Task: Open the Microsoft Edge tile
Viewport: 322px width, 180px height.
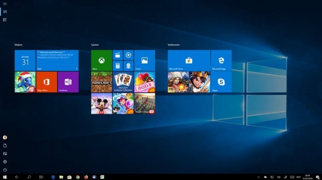Action: tap(222, 60)
